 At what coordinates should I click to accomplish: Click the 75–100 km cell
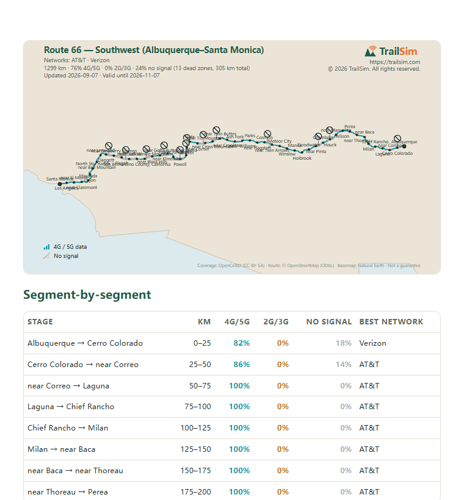pos(198,407)
